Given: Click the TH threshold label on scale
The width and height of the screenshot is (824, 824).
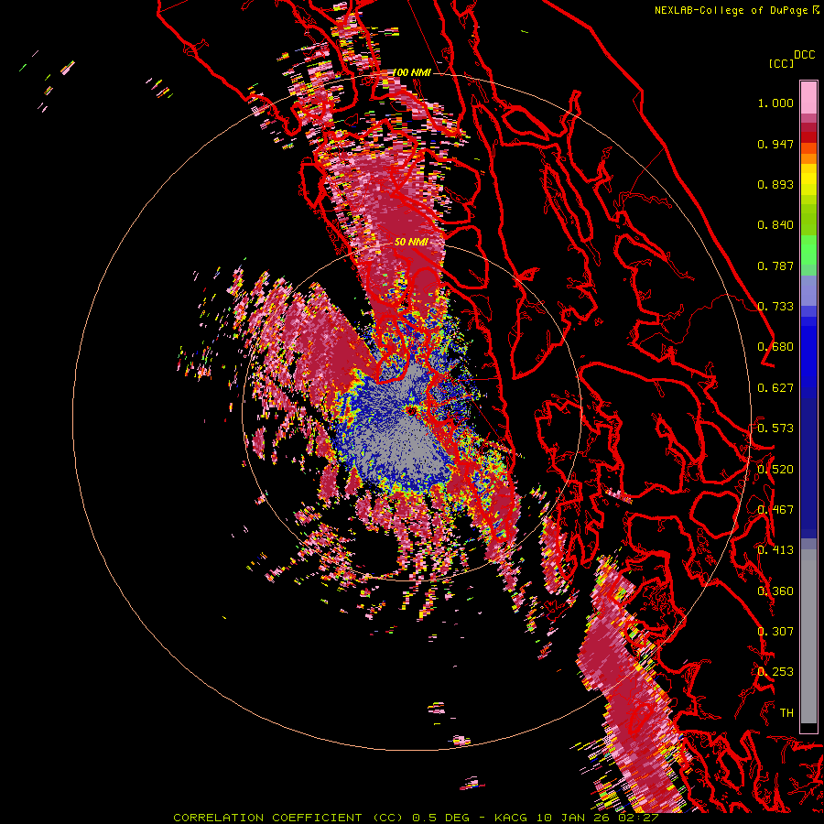Looking at the screenshot, I should tap(786, 713).
